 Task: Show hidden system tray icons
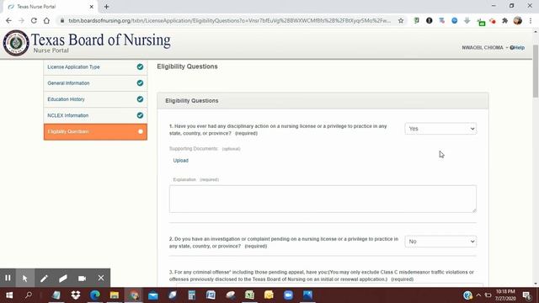[x=478, y=295]
